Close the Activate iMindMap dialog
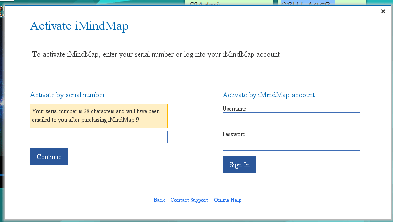Image resolution: width=393 pixels, height=222 pixels. 383,12
